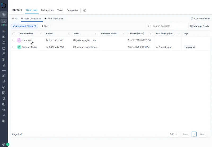This screenshot has width=212, height=147.
Task: Click the chat icon beside 3 weeks ago
Action: point(157,47)
